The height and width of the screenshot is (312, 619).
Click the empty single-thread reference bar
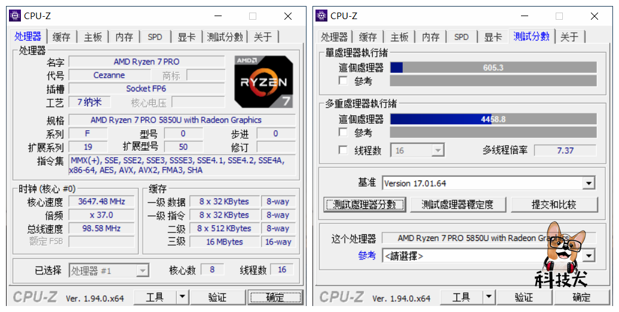pos(494,81)
